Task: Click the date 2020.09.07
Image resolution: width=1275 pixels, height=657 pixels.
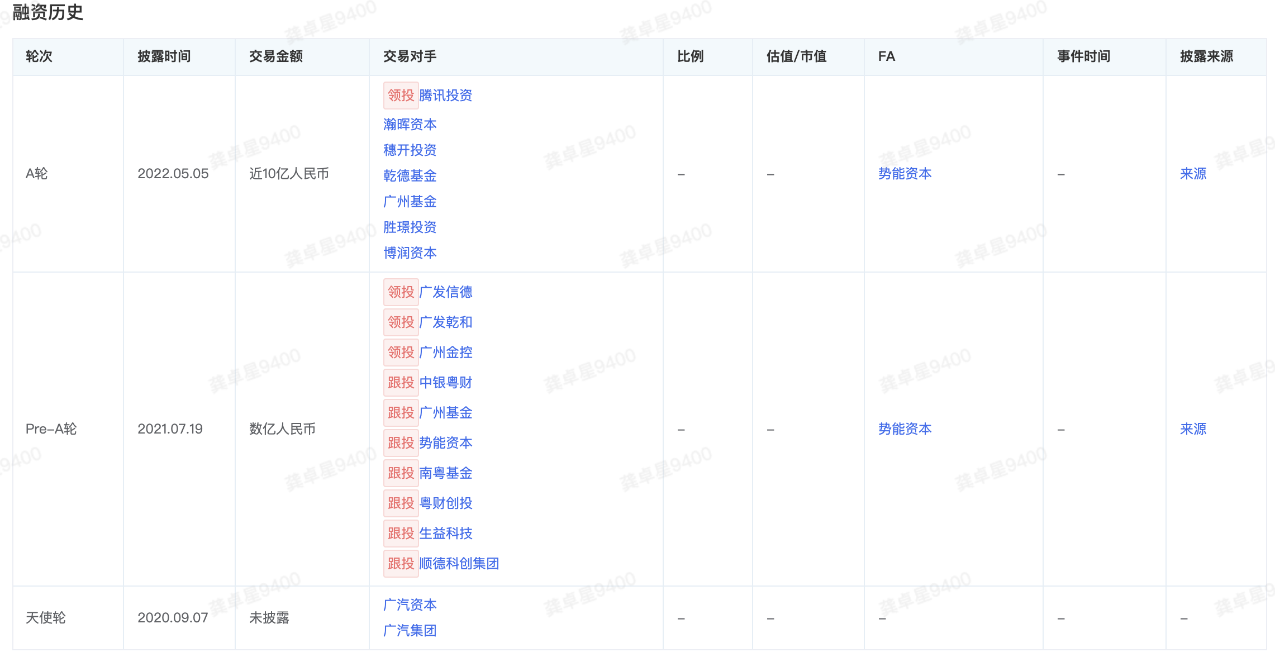Action: [x=173, y=617]
